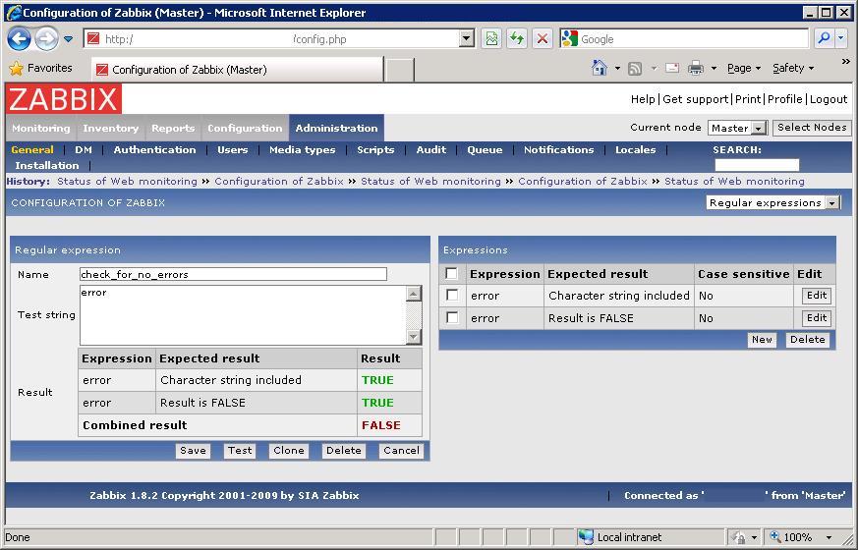Click the red FALSE combined result text
Image resolution: width=858 pixels, height=550 pixels.
381,425
